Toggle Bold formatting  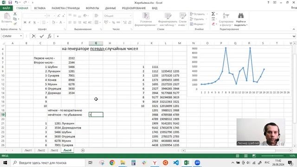coord(25,22)
